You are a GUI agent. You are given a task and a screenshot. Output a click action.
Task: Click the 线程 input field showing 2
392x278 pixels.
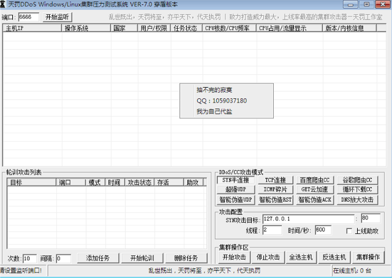(272, 230)
